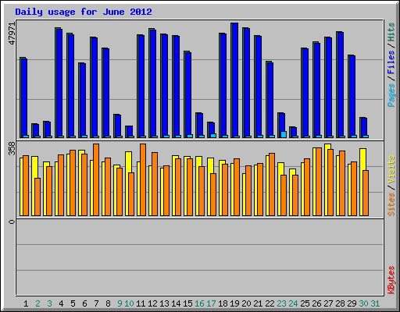400x312 pixels.
Task: Click day label 12 on the axis
Action: (x=152, y=303)
